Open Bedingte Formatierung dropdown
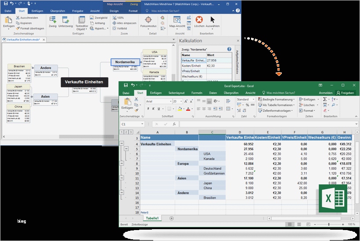The image size is (360, 241). 277,99
